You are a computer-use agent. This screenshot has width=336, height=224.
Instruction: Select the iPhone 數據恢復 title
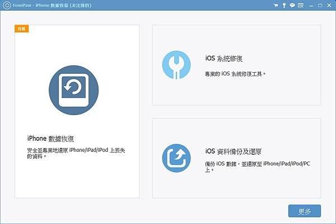[x=50, y=139]
